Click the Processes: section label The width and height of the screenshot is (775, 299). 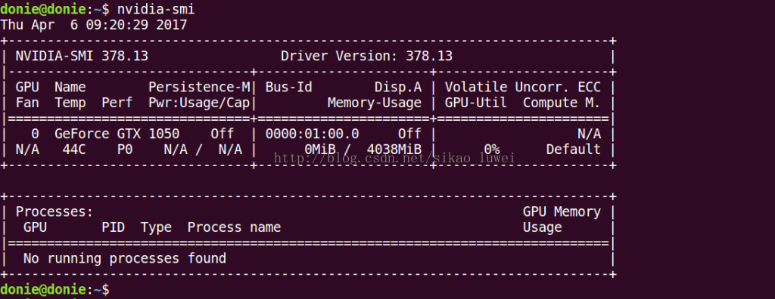click(x=54, y=211)
